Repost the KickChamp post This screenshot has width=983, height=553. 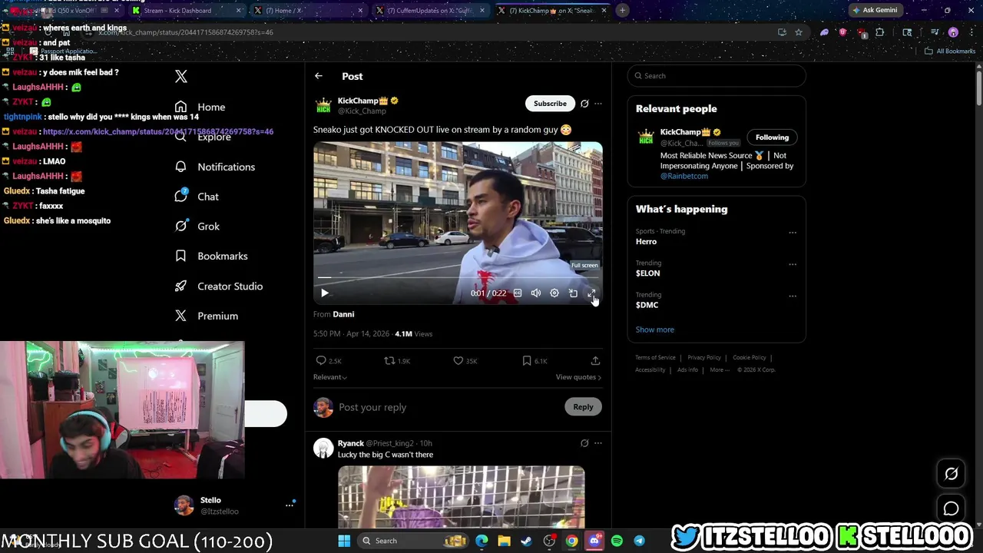[397, 360]
